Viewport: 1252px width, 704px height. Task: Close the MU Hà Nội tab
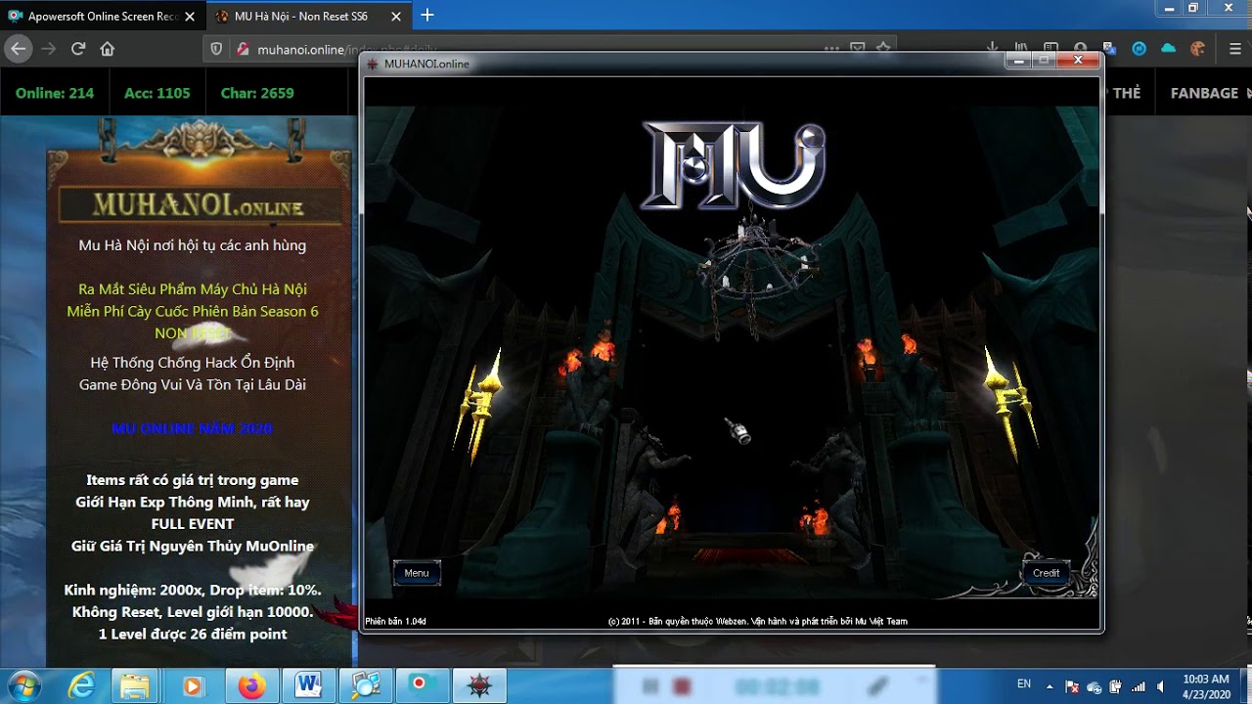coord(396,17)
